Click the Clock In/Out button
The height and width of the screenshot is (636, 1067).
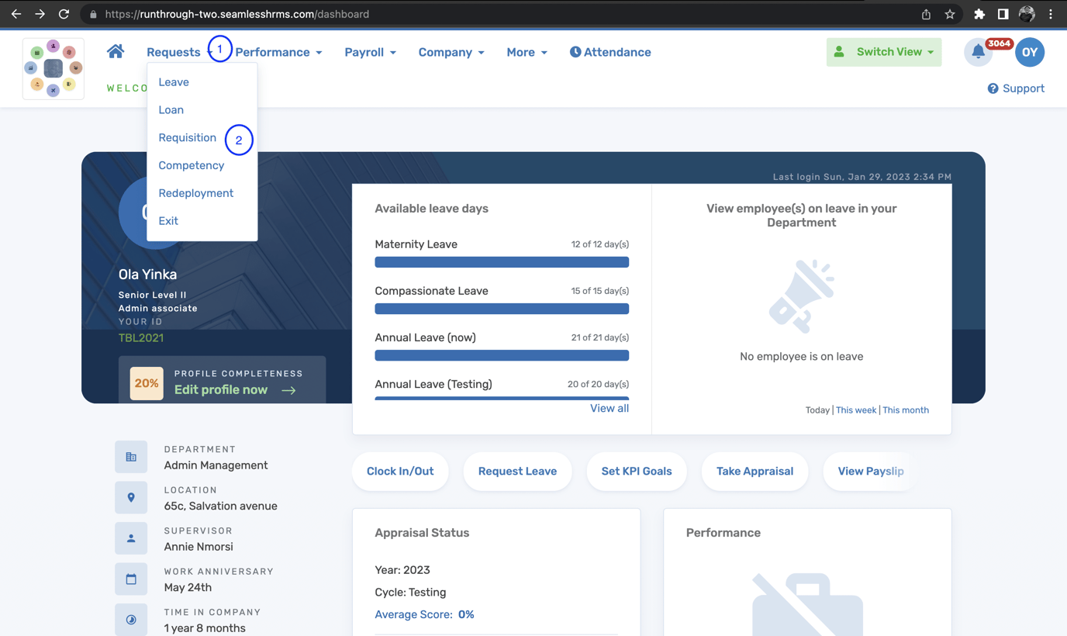pyautogui.click(x=400, y=471)
